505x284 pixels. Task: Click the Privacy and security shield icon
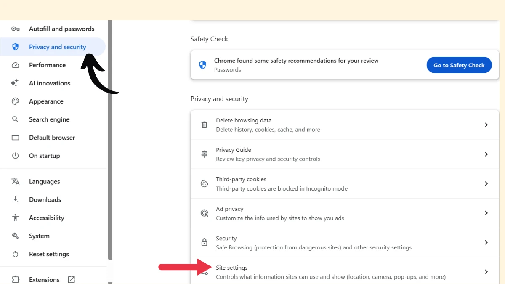[x=16, y=47]
